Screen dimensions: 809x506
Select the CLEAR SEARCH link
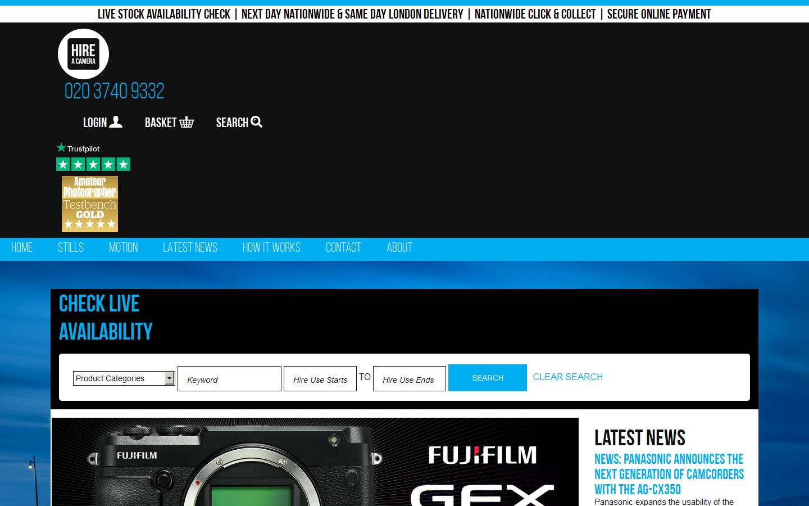(x=567, y=377)
